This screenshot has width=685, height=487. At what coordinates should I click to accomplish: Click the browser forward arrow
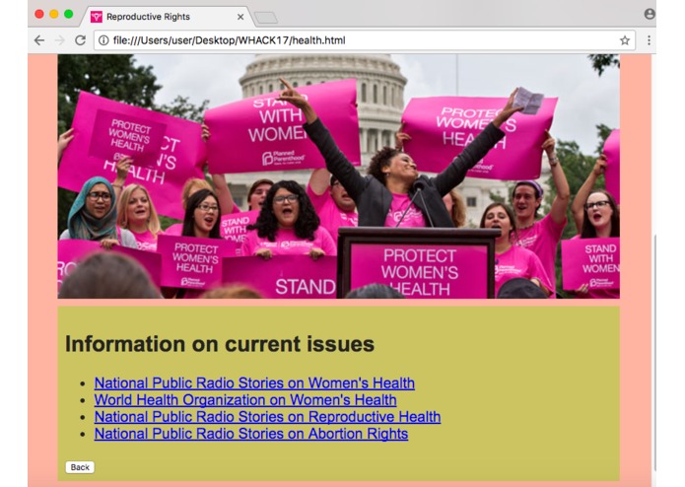(60, 40)
